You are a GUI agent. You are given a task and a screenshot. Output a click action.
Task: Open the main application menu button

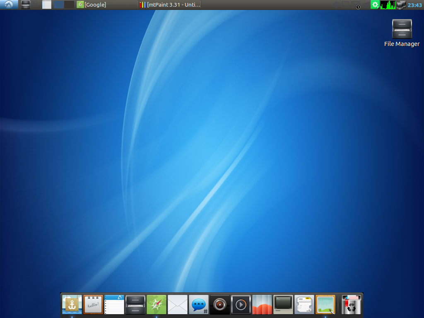tap(9, 5)
